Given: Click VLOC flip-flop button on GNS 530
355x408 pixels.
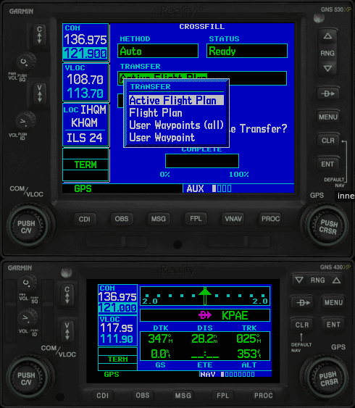Looking at the screenshot, I should [39, 93].
